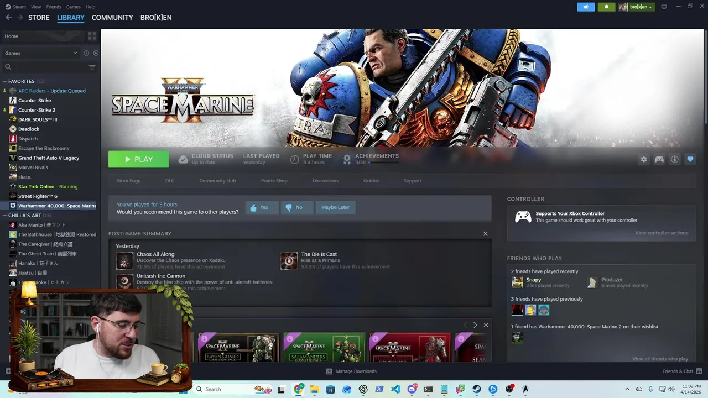The height and width of the screenshot is (398, 708).
Task: Click View all friends who play
Action: [x=660, y=359]
